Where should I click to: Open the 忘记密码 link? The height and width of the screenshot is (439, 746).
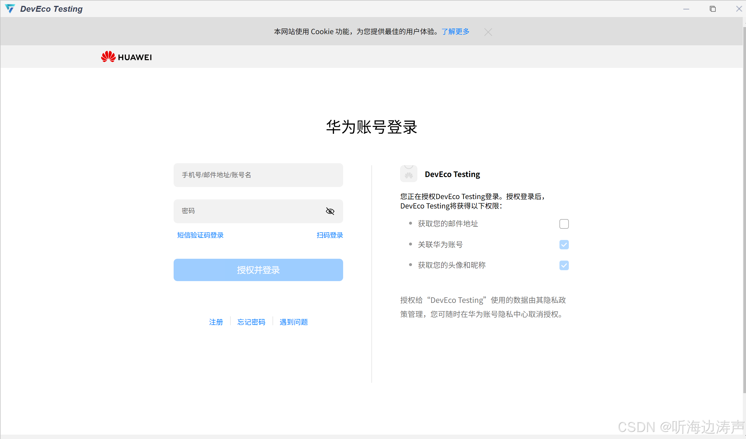[x=251, y=322]
